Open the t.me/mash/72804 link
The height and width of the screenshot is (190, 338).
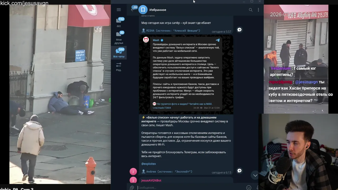point(162,108)
